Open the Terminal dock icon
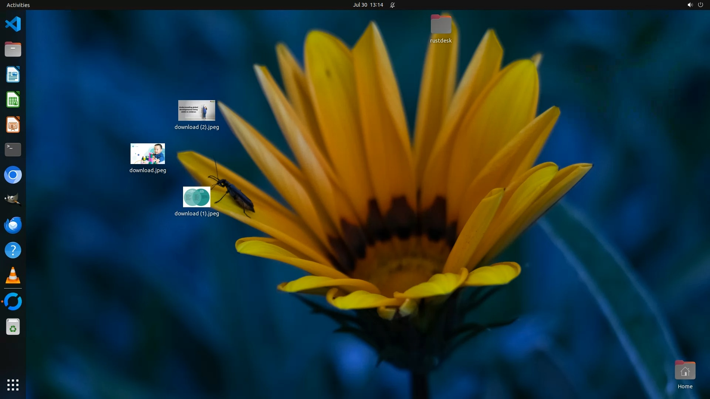Screen dimensions: 710x399 13,150
